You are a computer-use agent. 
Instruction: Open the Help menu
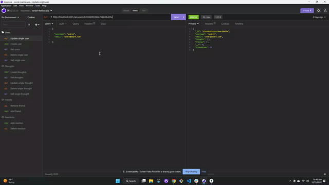tap(44, 6)
